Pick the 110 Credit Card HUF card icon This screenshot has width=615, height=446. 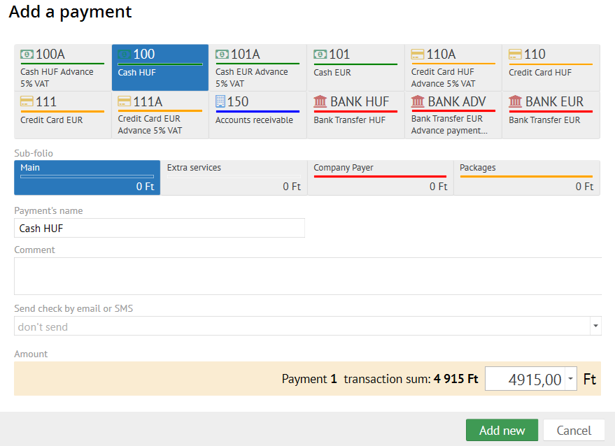516,55
